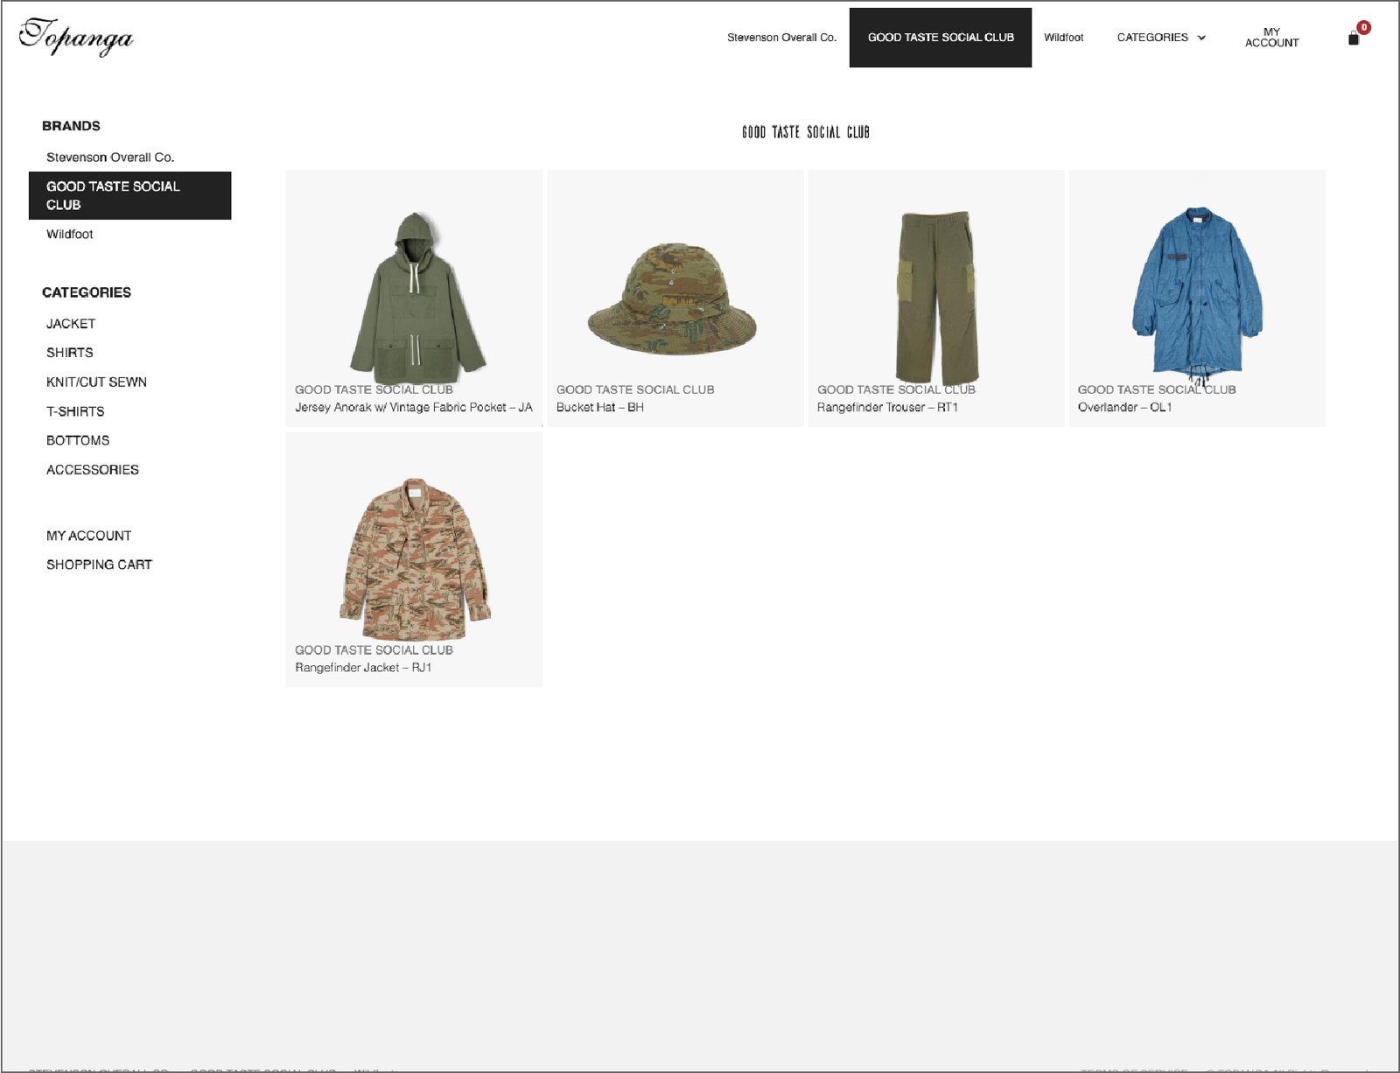Open MY ACCOUNT sidebar link
This screenshot has height=1073, width=1400.
tap(88, 536)
